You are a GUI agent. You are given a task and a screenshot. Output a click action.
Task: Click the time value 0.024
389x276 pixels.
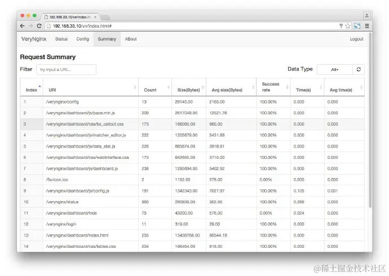(299, 213)
